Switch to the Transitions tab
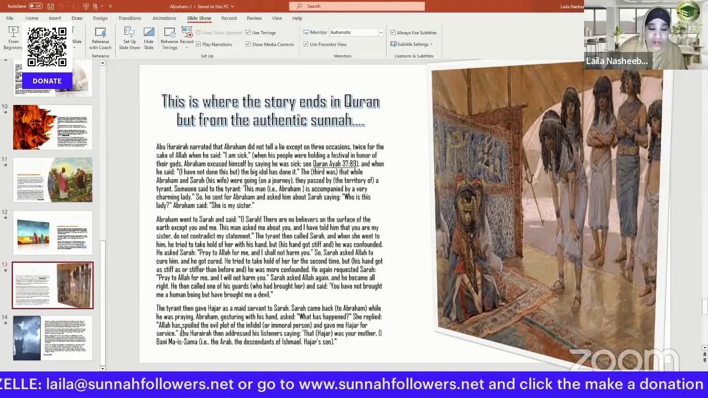Screen dimensions: 708x398 pos(129,18)
